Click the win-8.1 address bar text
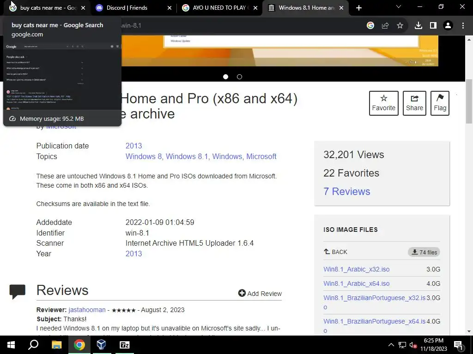Viewport: 473px width, 354px height. (x=131, y=26)
